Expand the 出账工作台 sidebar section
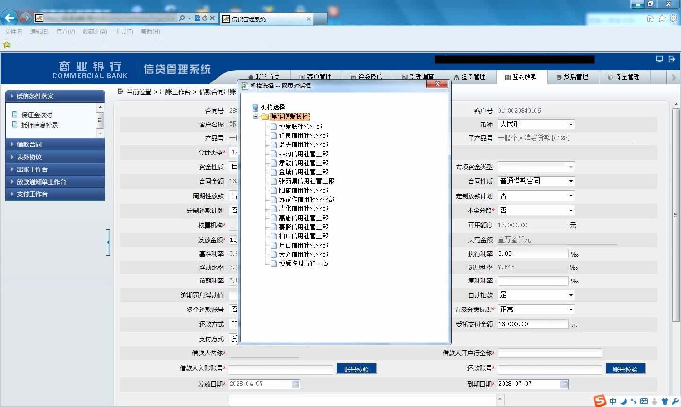 tap(55, 169)
